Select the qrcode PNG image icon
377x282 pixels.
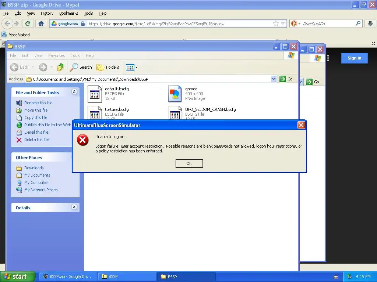[175, 94]
